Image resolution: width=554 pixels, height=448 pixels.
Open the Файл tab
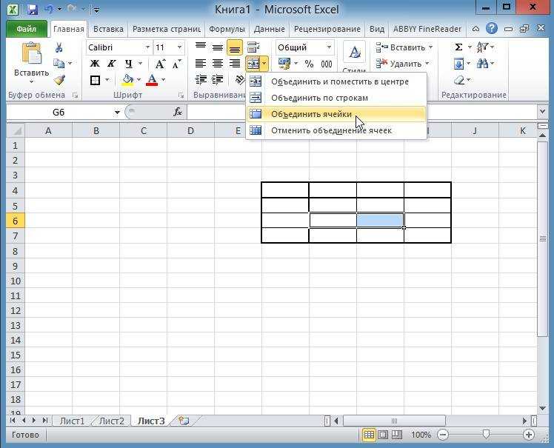click(27, 29)
